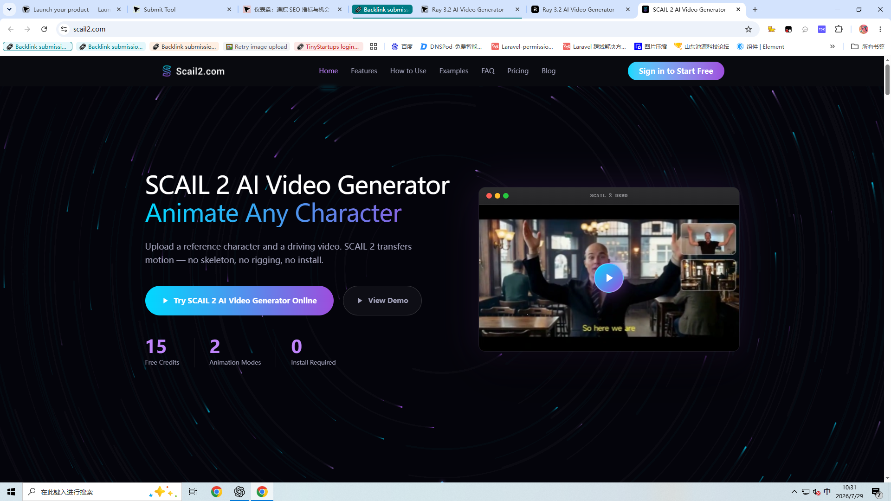Open the Examples nav link

(454, 71)
